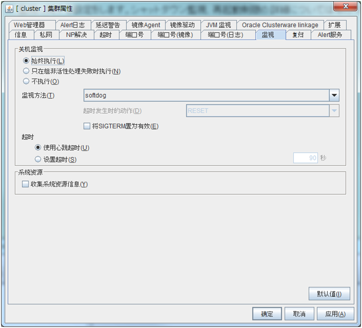Switch to 复归 tab
The image size is (362, 328).
298,35
